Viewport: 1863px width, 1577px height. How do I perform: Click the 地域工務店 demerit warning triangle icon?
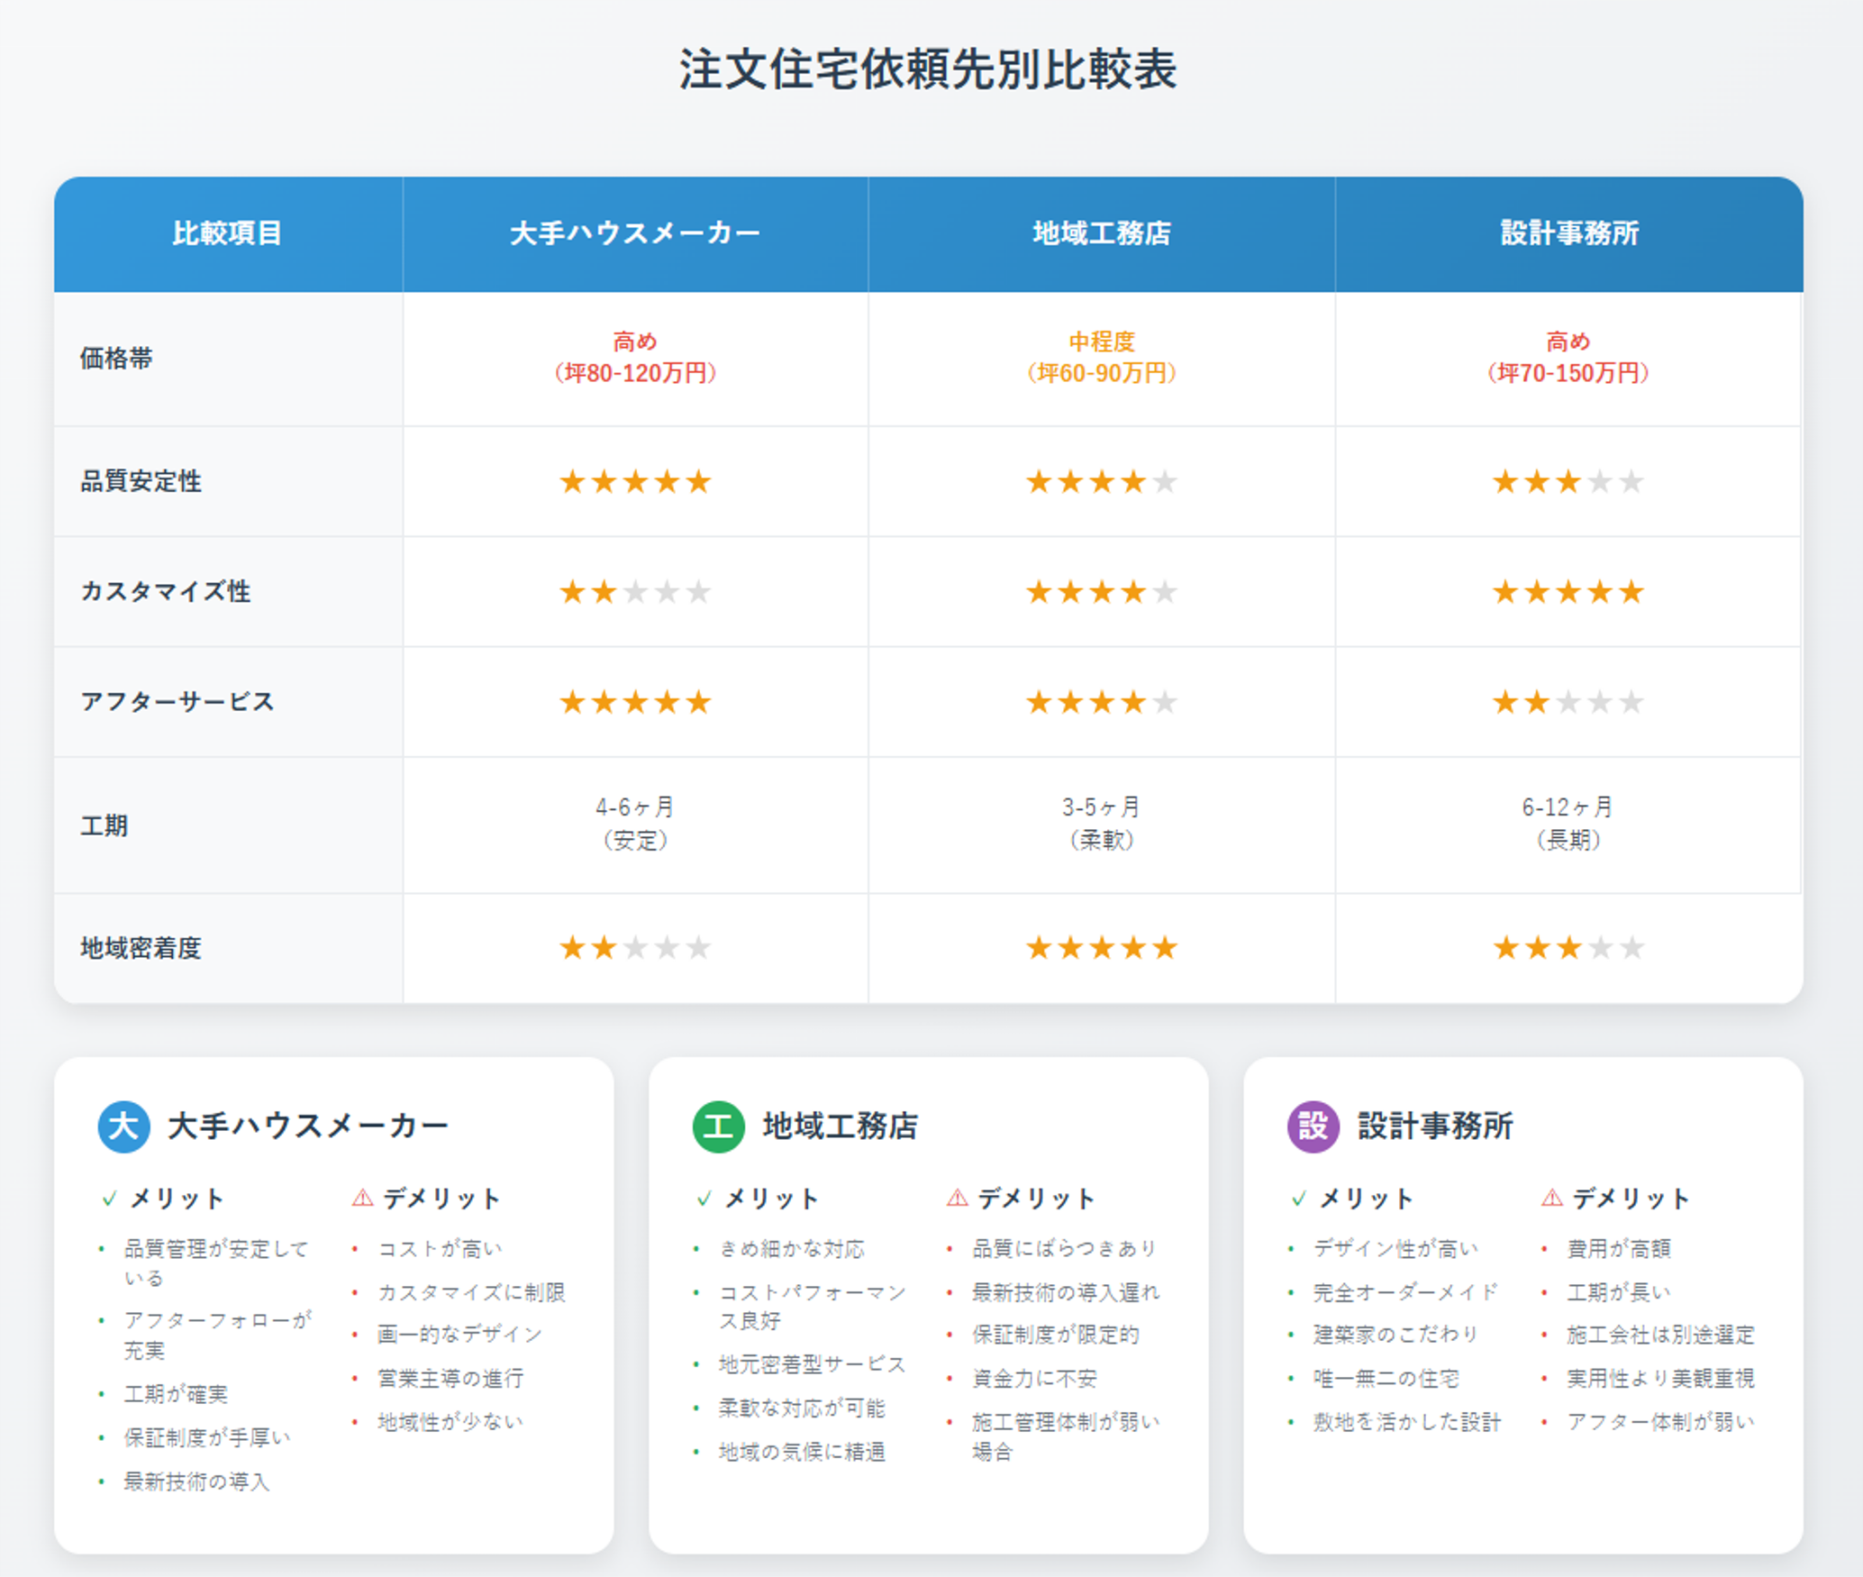(x=957, y=1198)
